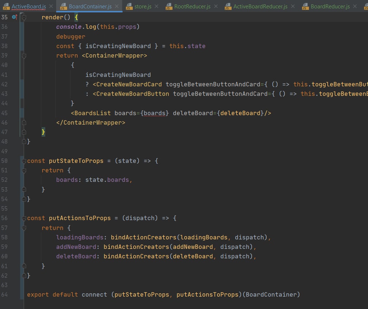
Task: Click class fold end marker at line 48
Action: pyautogui.click(x=24, y=142)
